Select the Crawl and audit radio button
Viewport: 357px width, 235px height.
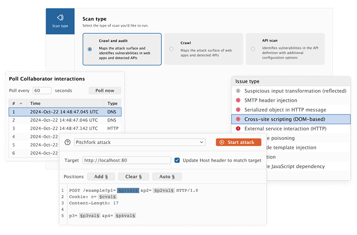[x=90, y=49]
